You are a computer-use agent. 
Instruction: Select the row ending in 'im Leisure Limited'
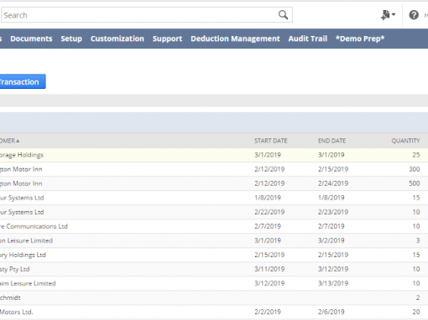(214, 283)
